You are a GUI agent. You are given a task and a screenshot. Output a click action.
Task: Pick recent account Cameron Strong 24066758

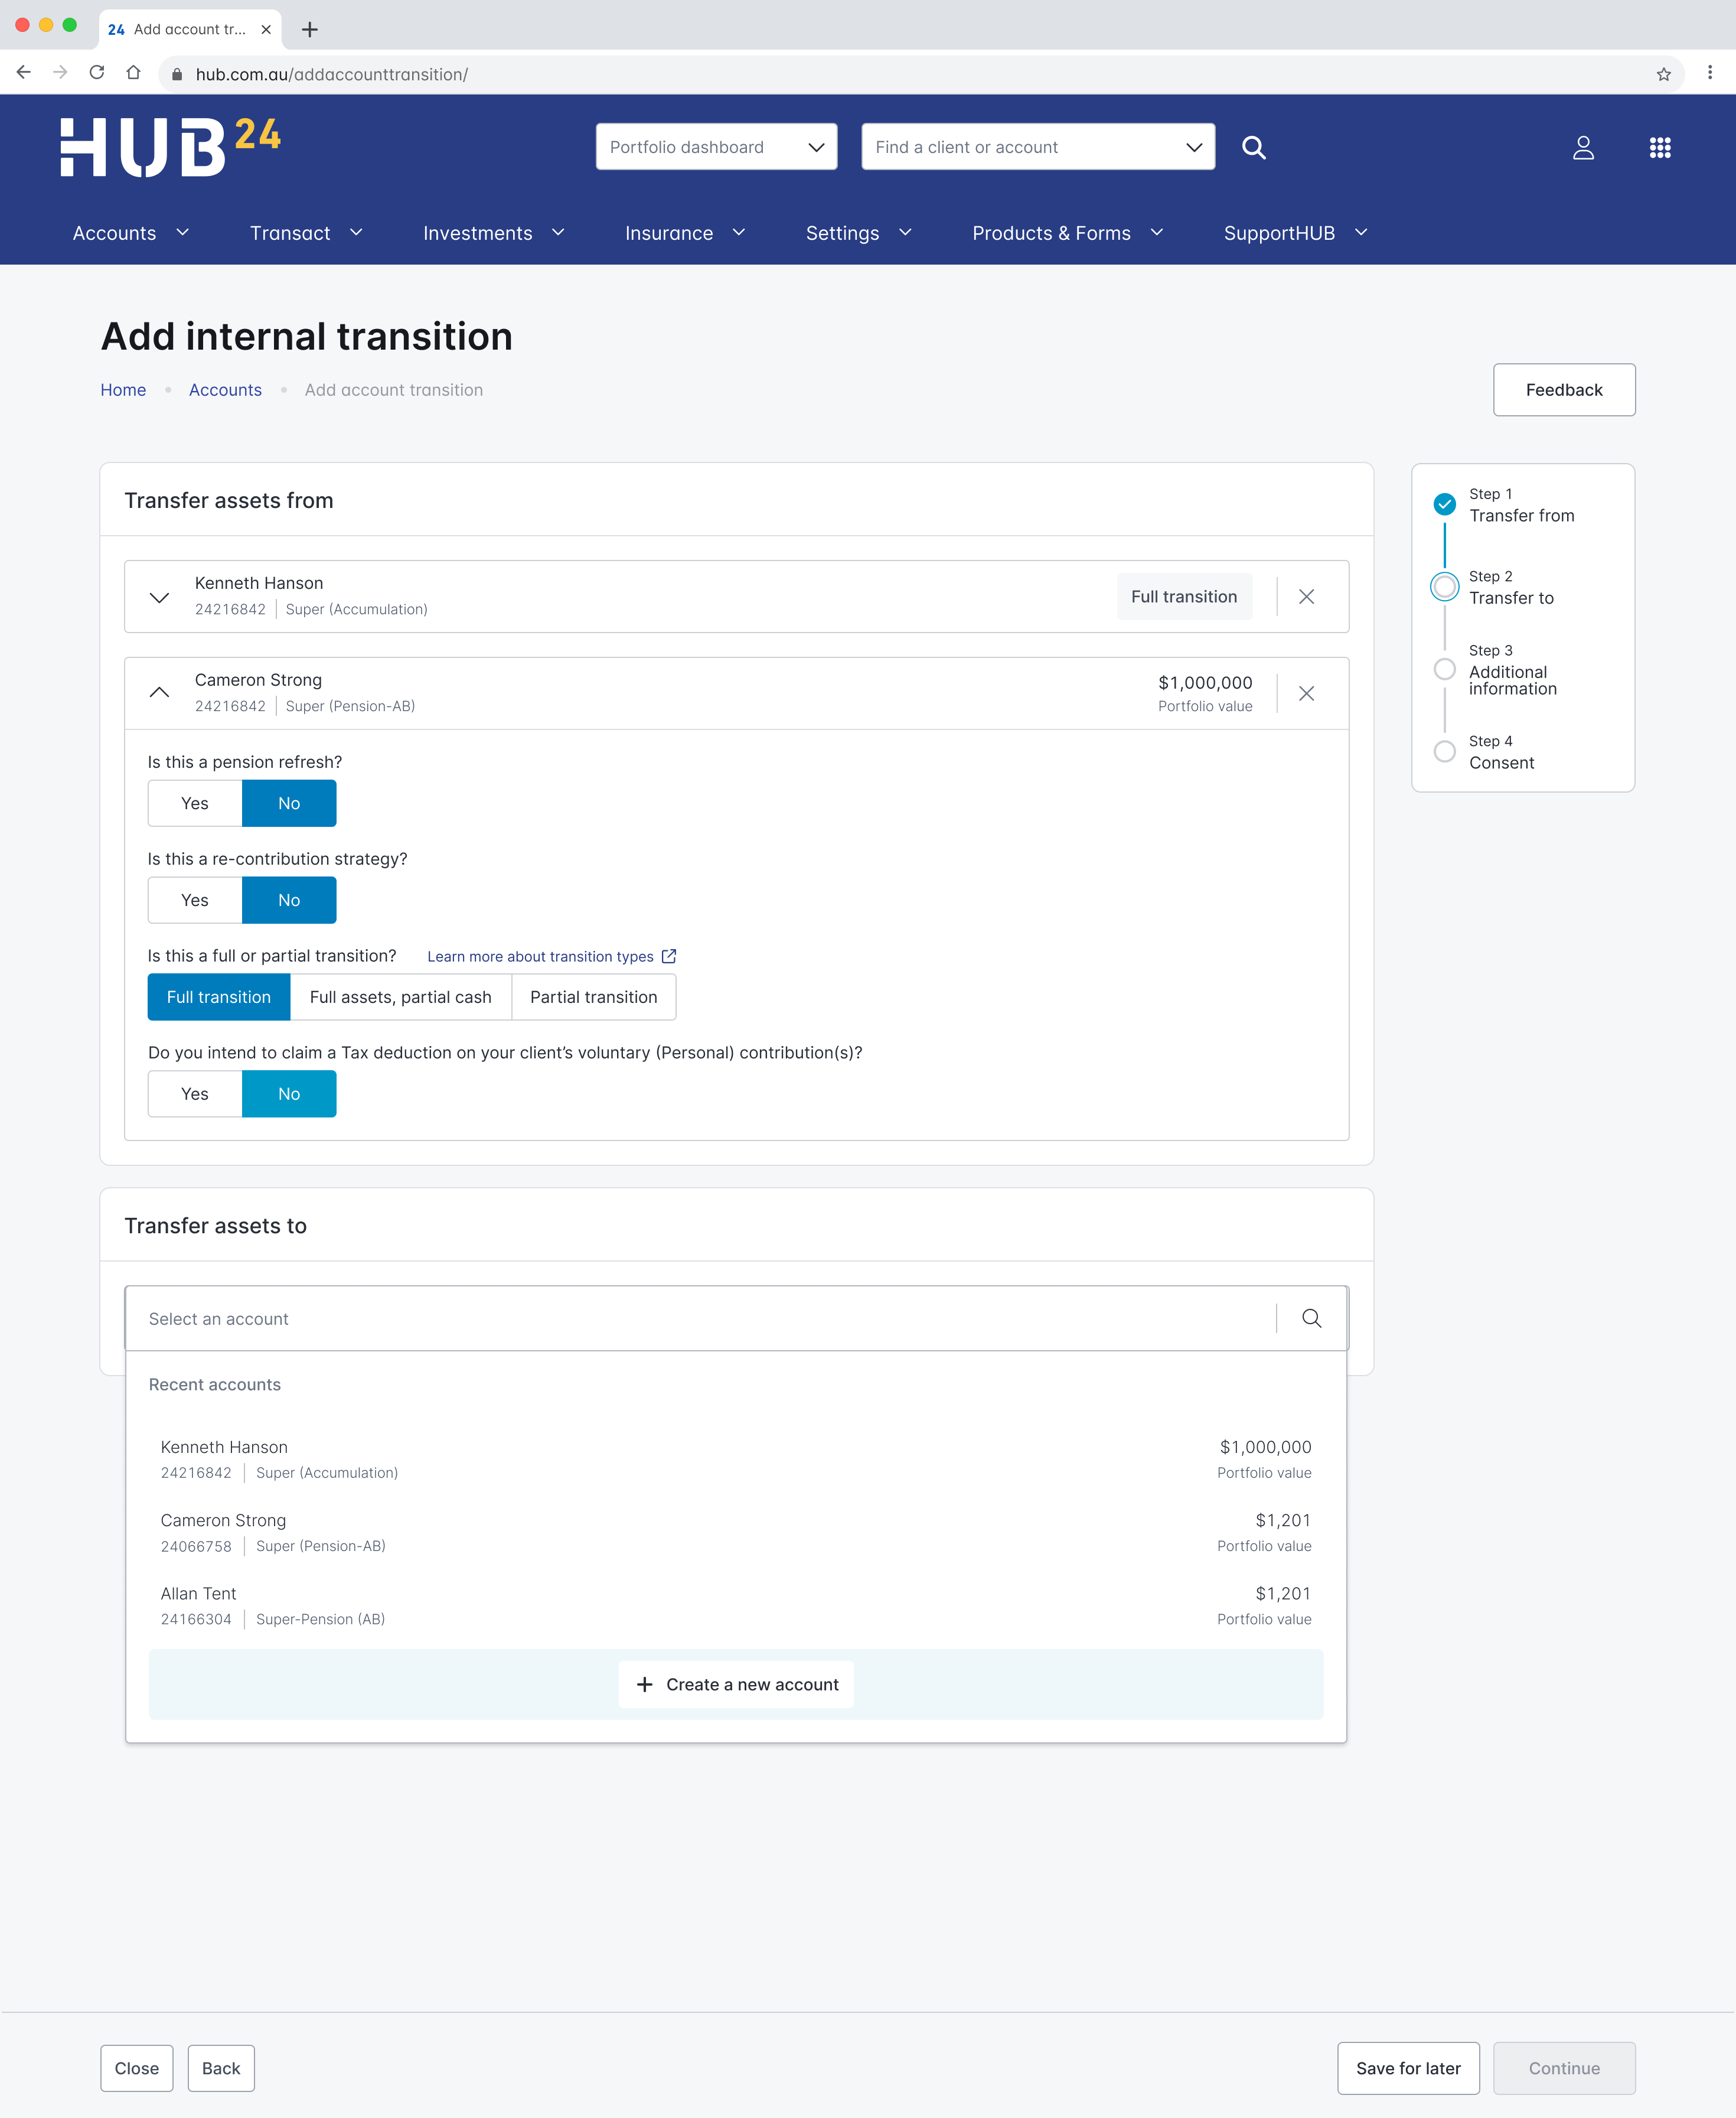point(736,1533)
